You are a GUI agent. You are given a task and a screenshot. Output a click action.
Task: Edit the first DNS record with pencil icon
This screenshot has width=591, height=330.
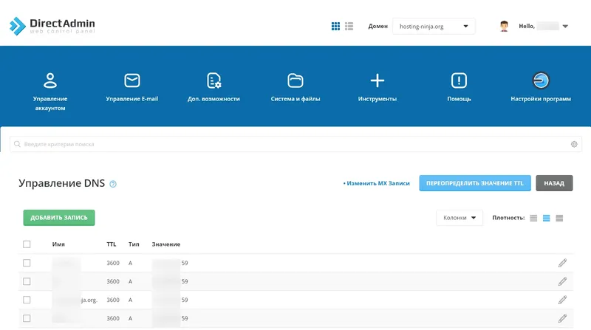pyautogui.click(x=562, y=263)
